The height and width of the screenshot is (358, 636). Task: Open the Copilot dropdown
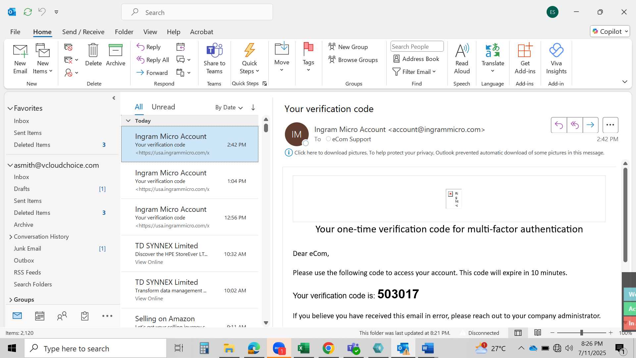point(610,31)
